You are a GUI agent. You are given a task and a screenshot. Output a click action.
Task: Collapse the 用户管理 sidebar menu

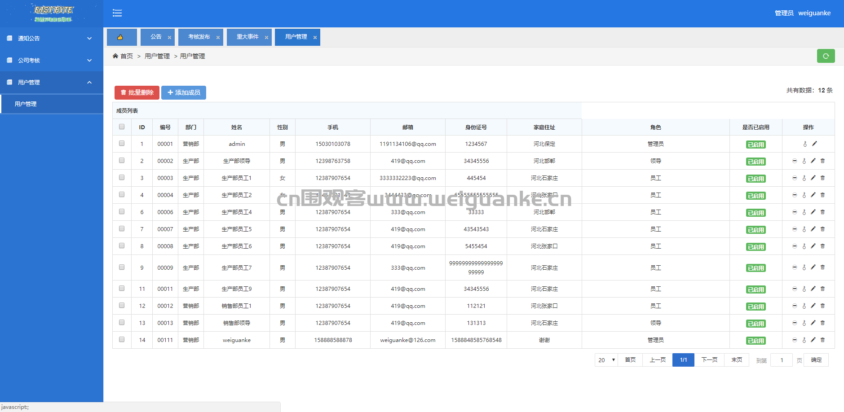52,83
